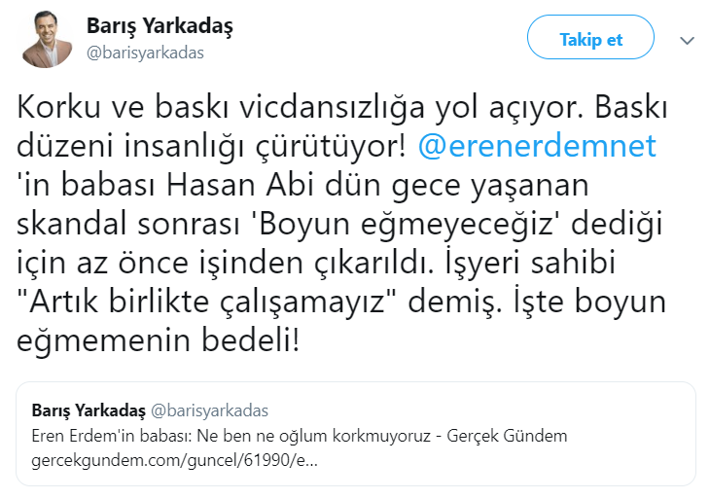
Task: Open Barış Yarkadaş's profile photo
Action: tap(47, 40)
